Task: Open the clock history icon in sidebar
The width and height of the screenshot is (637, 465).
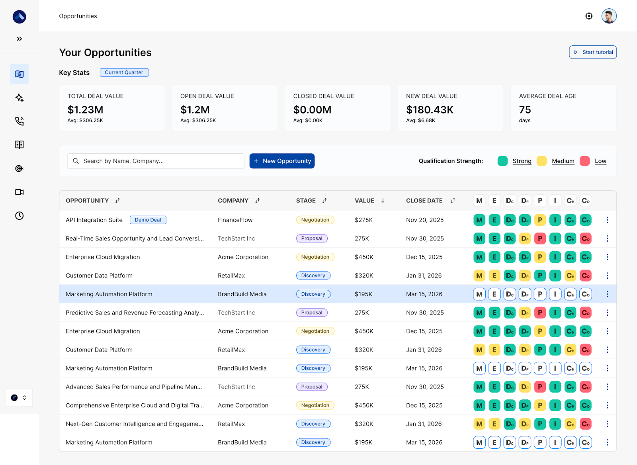Action: 19,216
